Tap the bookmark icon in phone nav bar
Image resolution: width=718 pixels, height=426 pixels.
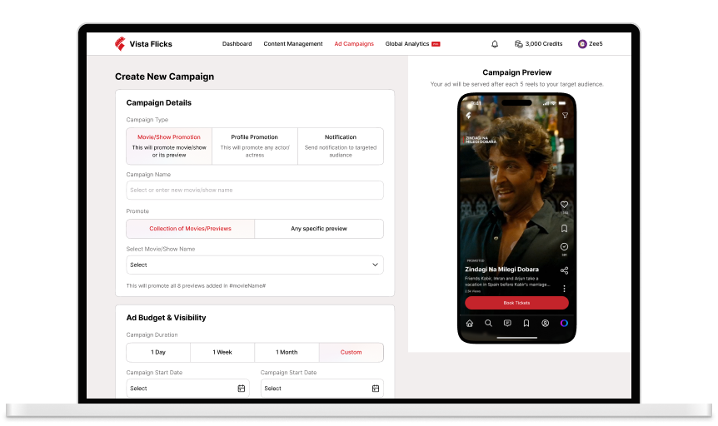(x=526, y=323)
